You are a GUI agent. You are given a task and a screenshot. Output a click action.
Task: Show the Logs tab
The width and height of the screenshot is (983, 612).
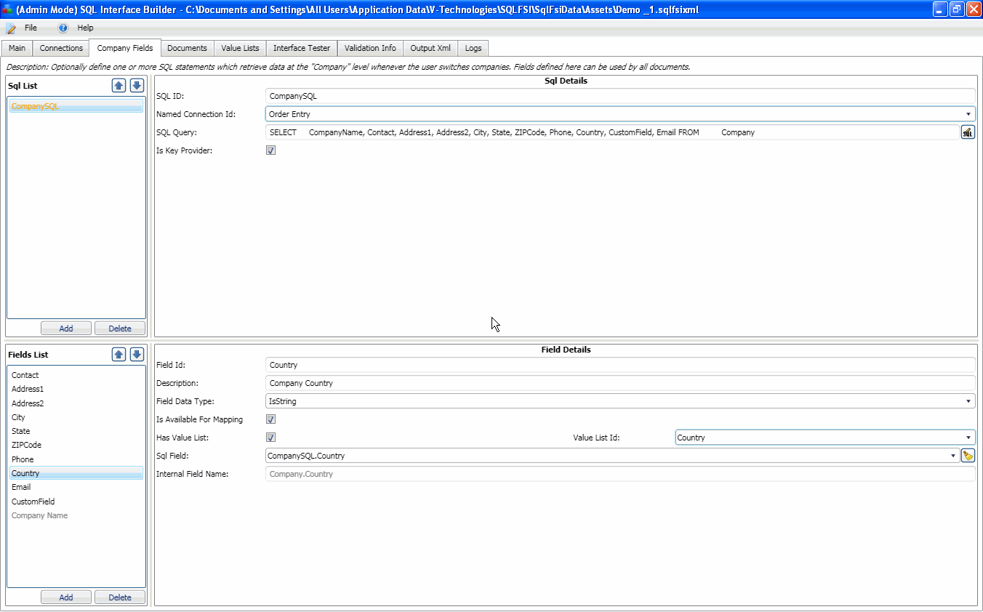click(x=473, y=49)
